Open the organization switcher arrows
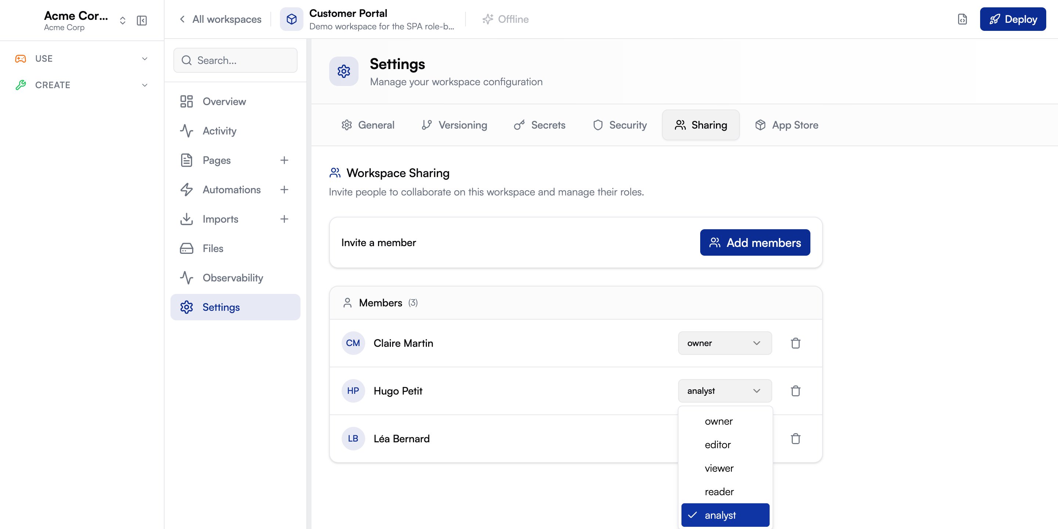Image resolution: width=1058 pixels, height=529 pixels. click(122, 21)
